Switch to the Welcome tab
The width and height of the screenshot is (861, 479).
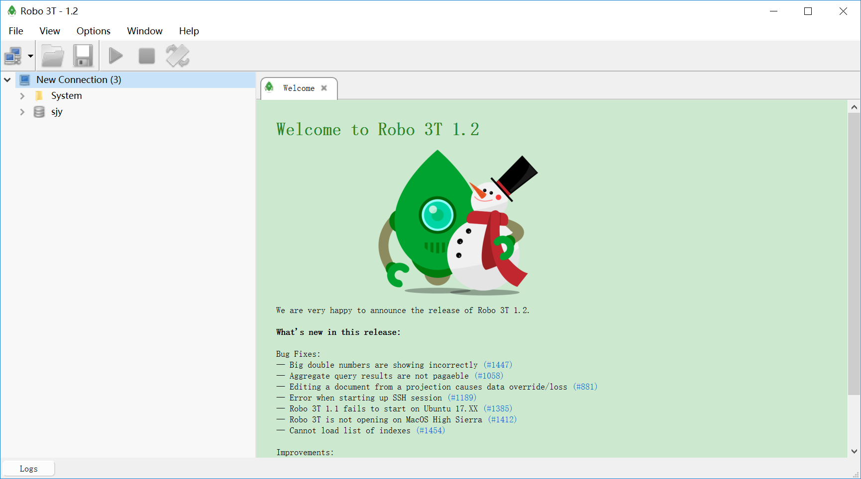click(x=299, y=88)
